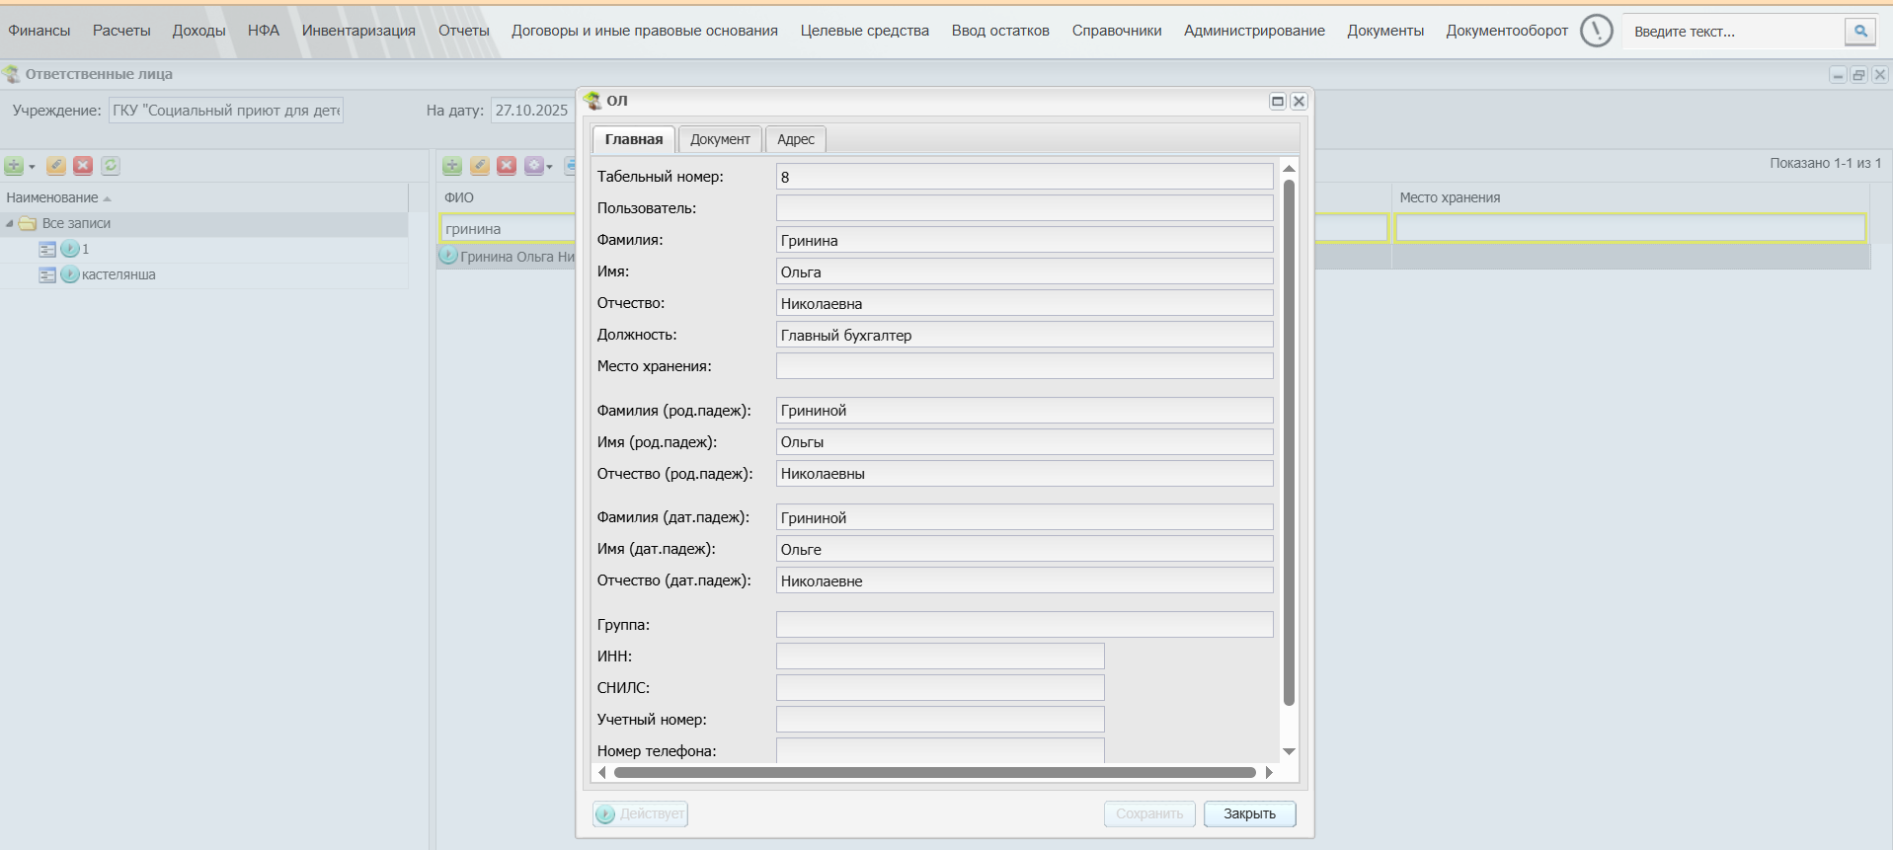Image resolution: width=1893 pixels, height=850 pixels.
Task: Click the orange edit icon above the ФИО column
Action: tap(480, 166)
